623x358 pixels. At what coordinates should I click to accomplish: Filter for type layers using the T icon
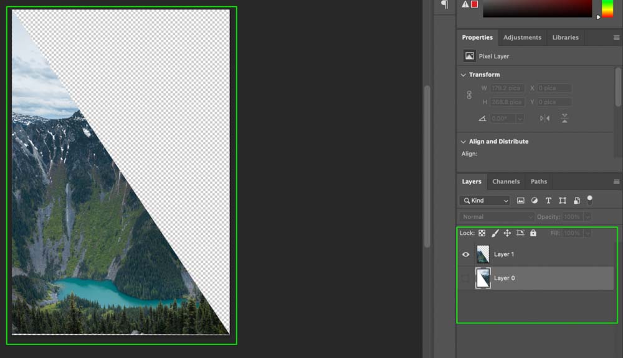click(x=548, y=200)
